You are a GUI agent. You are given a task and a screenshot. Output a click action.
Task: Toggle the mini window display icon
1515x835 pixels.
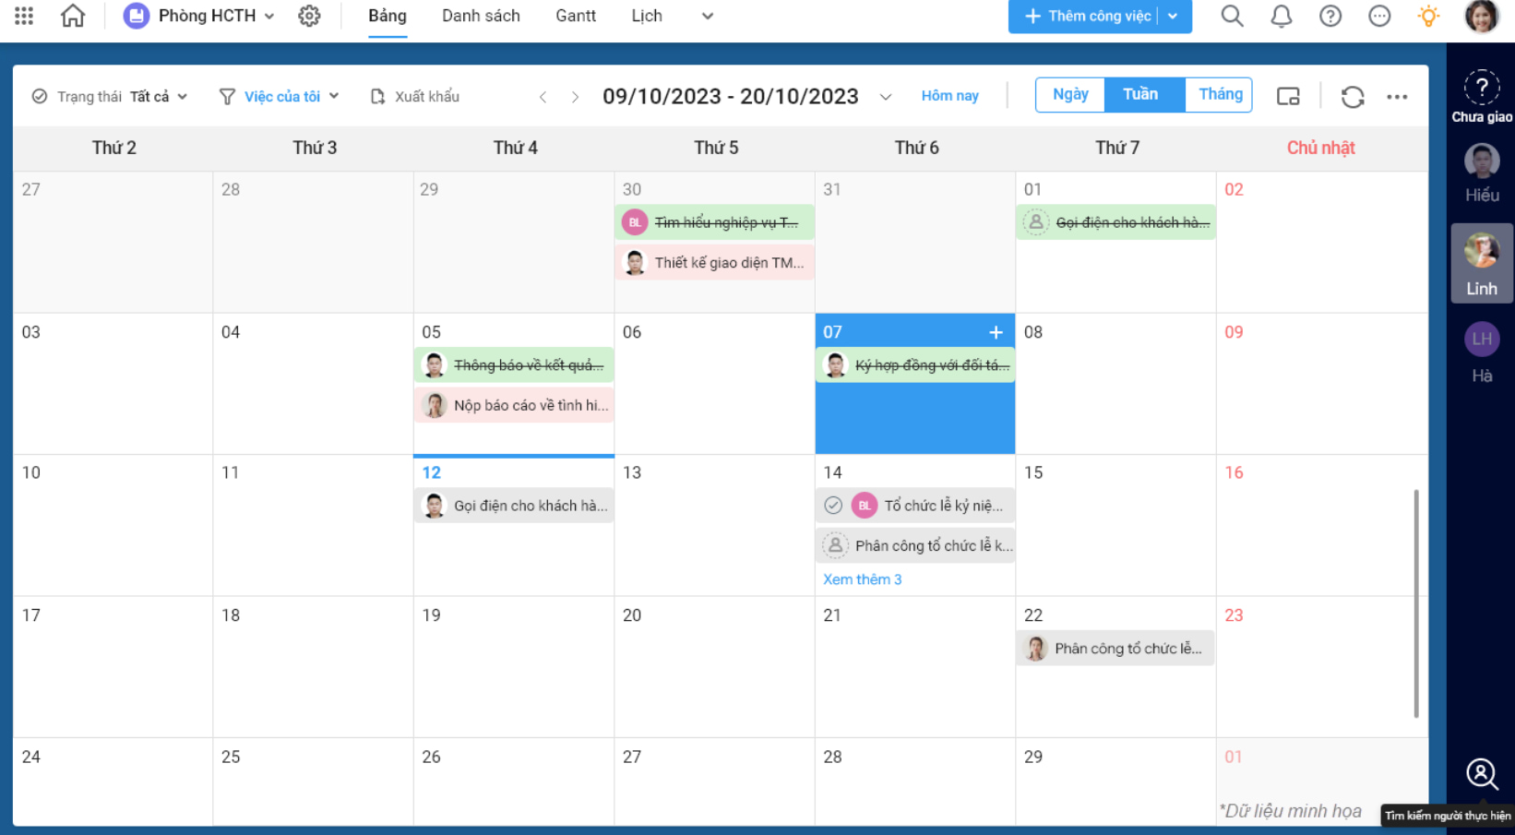pyautogui.click(x=1288, y=96)
